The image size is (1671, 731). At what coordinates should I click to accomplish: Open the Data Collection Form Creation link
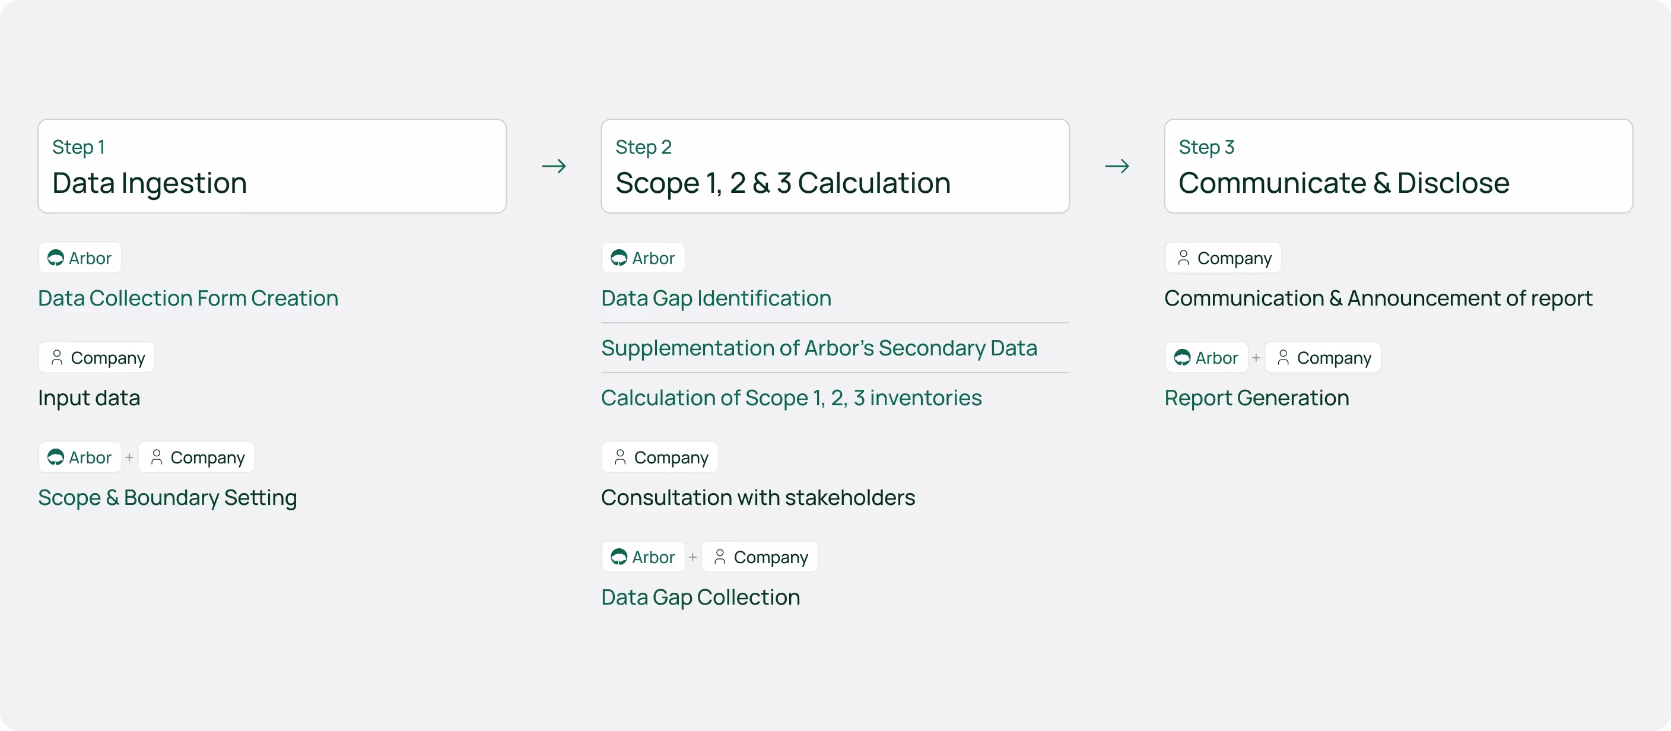pyautogui.click(x=188, y=298)
